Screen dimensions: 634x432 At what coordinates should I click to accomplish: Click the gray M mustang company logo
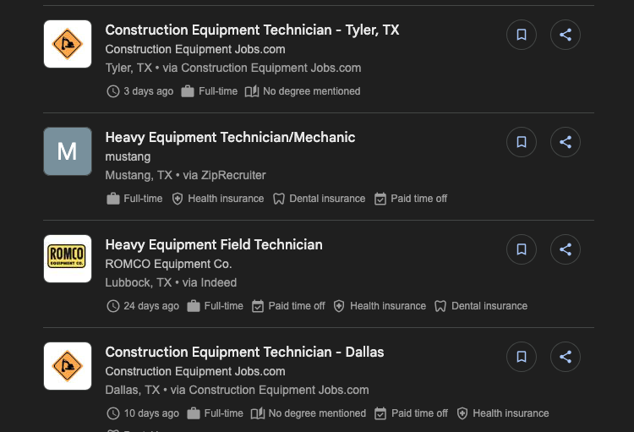point(68,151)
